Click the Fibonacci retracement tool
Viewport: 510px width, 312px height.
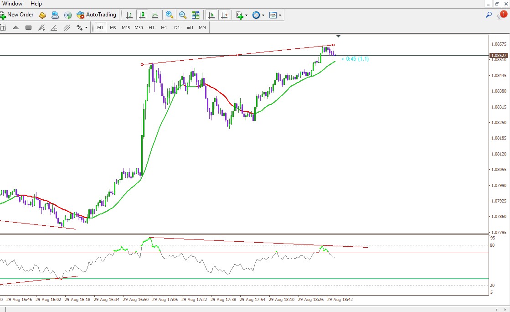[x=41, y=28]
